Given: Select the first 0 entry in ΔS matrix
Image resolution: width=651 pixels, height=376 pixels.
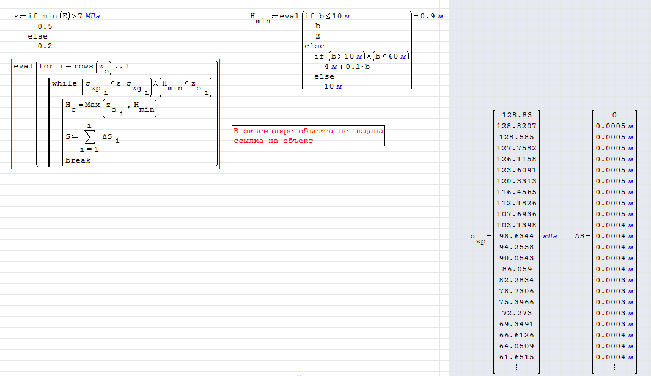Looking at the screenshot, I should tap(614, 115).
